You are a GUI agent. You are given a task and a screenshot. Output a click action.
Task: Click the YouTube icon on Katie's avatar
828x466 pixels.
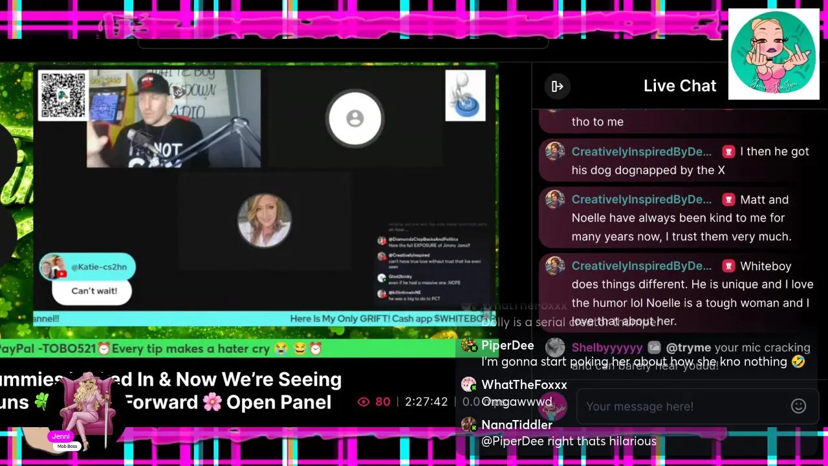[61, 274]
